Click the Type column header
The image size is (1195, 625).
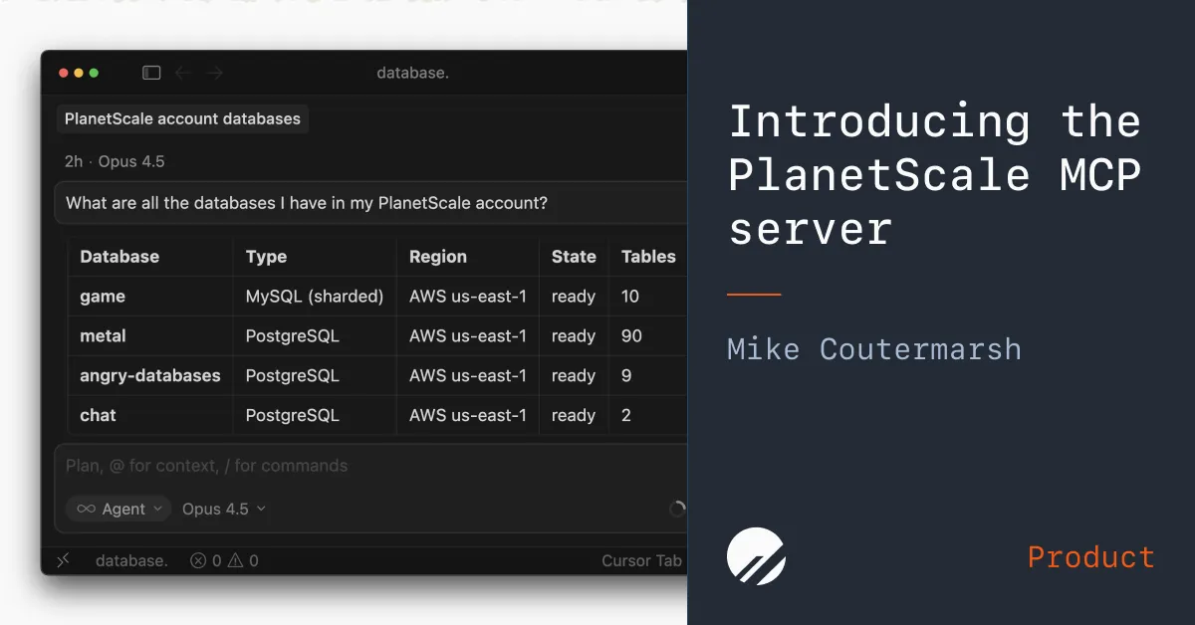(266, 256)
